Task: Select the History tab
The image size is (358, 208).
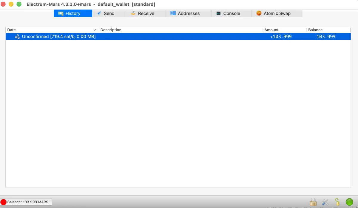Action: (x=73, y=13)
